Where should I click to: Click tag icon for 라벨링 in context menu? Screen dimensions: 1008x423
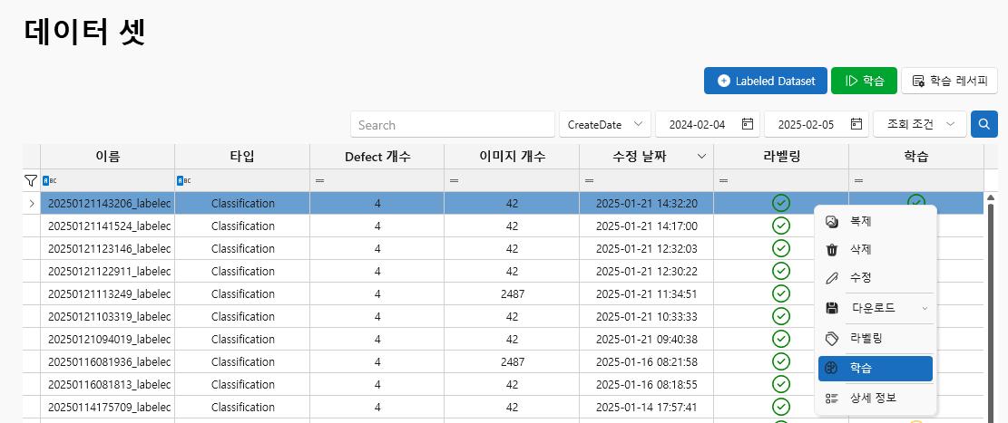832,338
